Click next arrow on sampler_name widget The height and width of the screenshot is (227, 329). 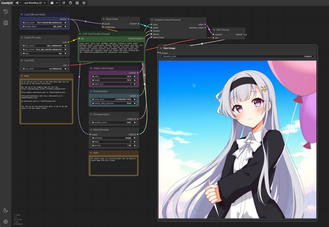[x=135, y=122]
